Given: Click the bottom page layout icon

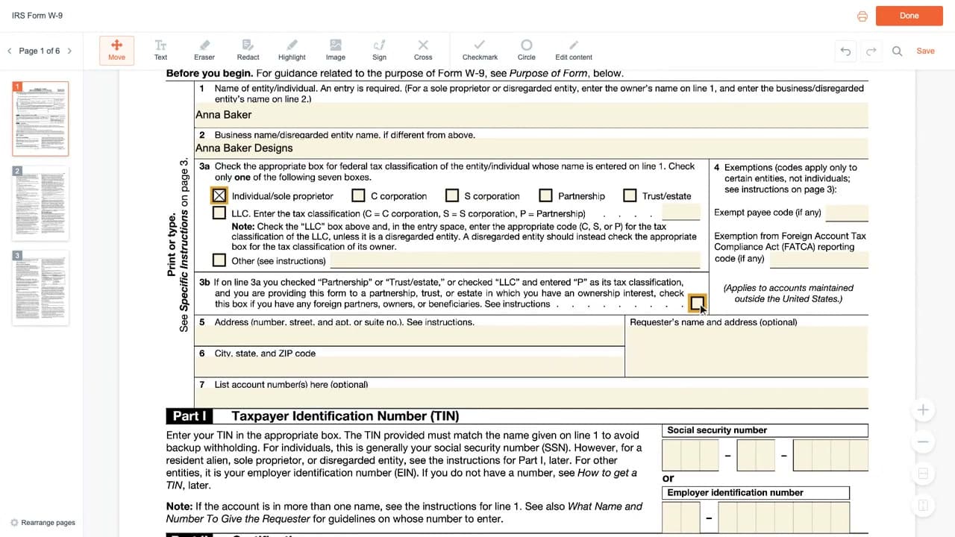Looking at the screenshot, I should 923,506.
